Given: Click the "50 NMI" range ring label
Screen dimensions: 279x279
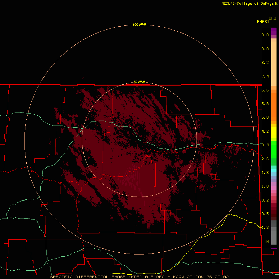Looking at the screenshot, I should (x=139, y=82).
